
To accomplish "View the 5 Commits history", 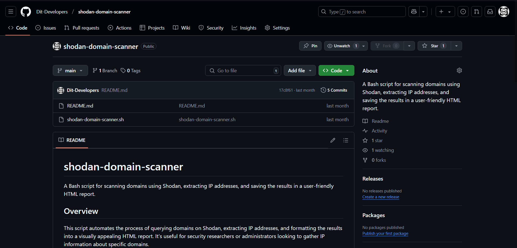I will coord(334,90).
